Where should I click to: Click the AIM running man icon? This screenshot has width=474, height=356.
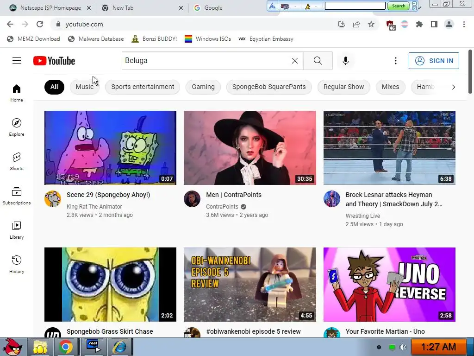click(307, 6)
